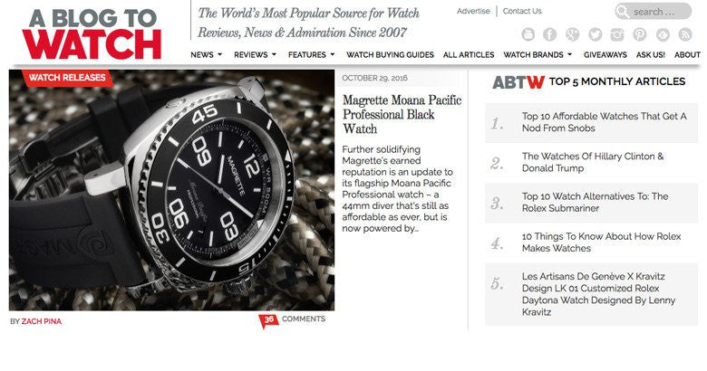Open the Twitter bird icon
This screenshot has width=707, height=371.
coord(595,34)
